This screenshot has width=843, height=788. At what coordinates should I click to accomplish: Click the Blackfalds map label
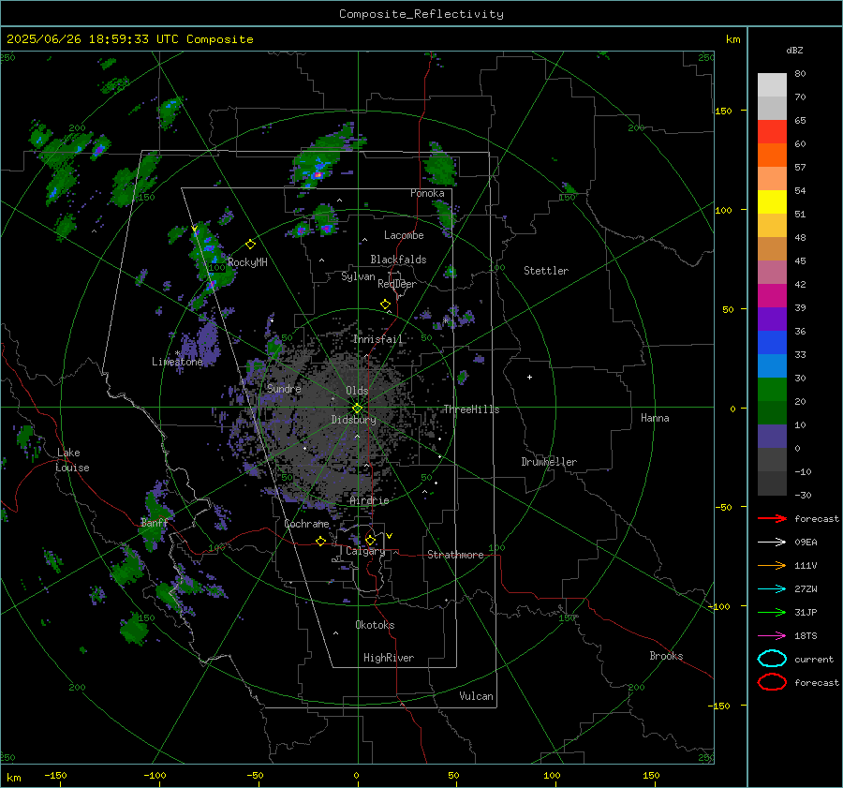(x=398, y=260)
